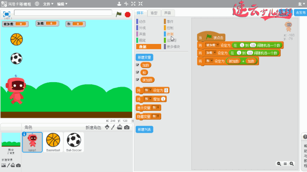Image resolution: width=307 pixels, height=172 pixels.
Task: Click the 新建变量 button
Action: (x=144, y=57)
